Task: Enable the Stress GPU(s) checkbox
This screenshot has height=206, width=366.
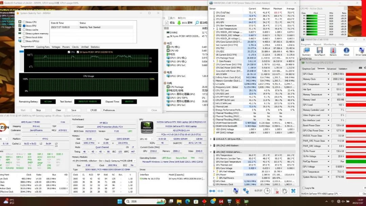Action: pos(24,41)
